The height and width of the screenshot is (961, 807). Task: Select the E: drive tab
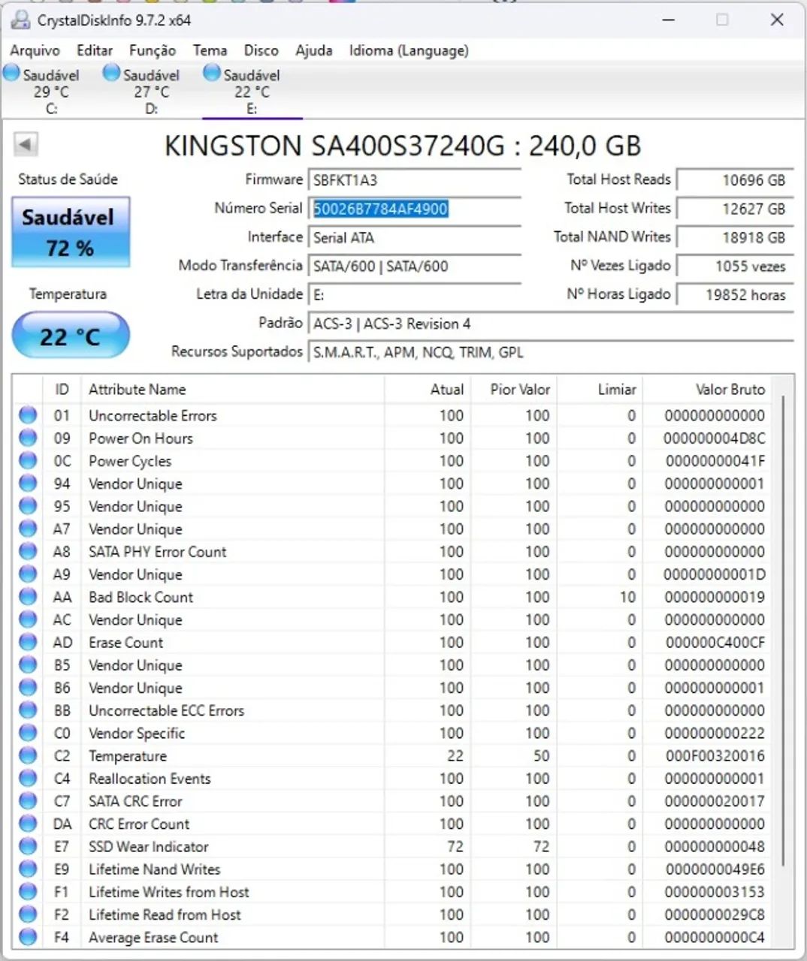[x=252, y=91]
